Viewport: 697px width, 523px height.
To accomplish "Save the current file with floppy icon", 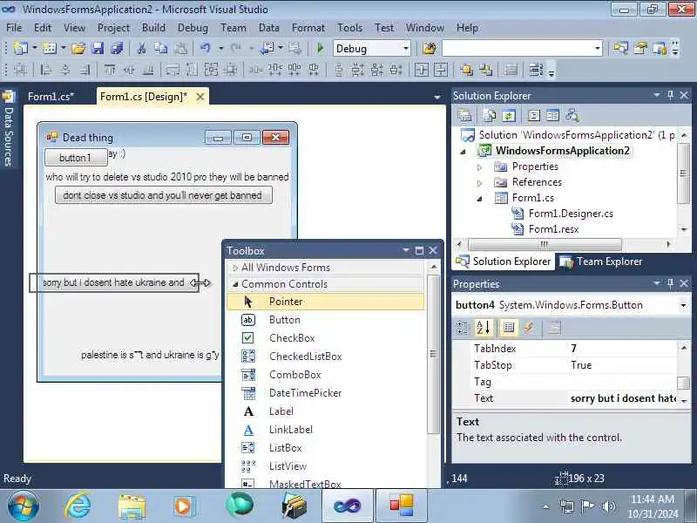I will pos(98,48).
